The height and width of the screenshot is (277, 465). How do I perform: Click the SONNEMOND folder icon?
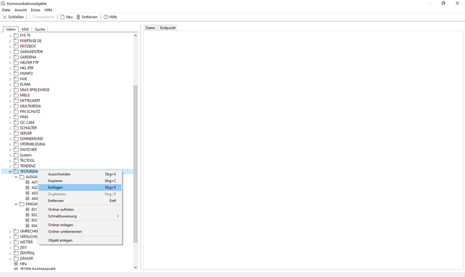[x=16, y=138]
